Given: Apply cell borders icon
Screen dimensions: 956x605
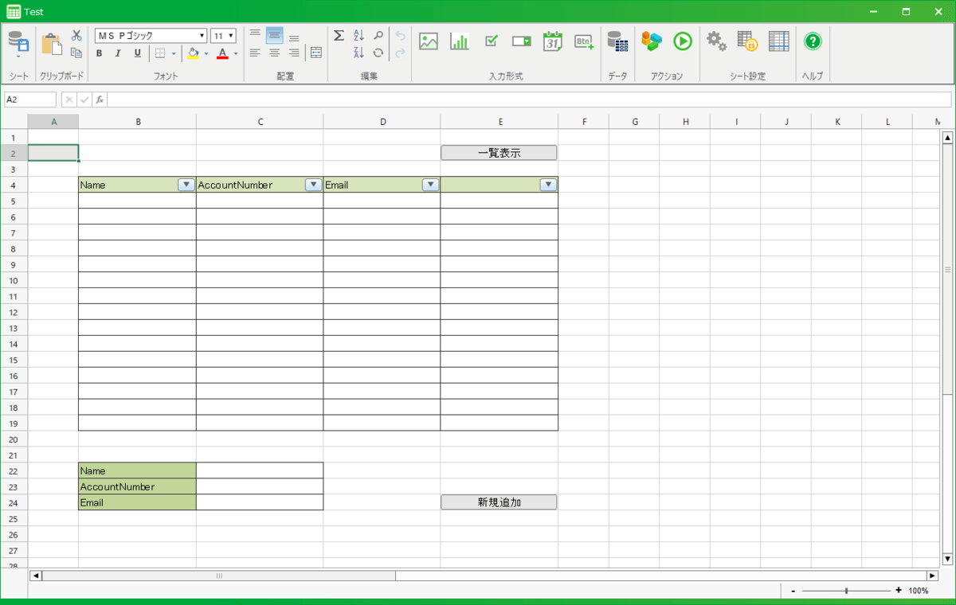Looking at the screenshot, I should (160, 53).
